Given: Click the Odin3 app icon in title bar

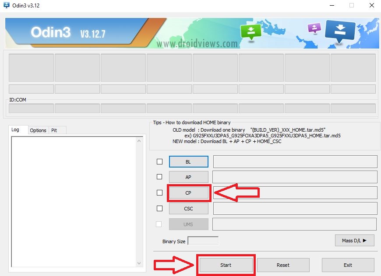Looking at the screenshot, I should pos(6,5).
